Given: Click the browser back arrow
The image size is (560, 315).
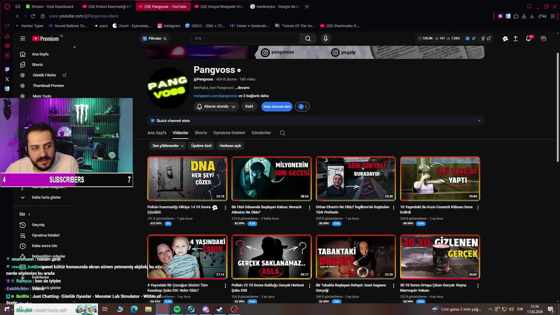Looking at the screenshot, I should click(x=17, y=16).
